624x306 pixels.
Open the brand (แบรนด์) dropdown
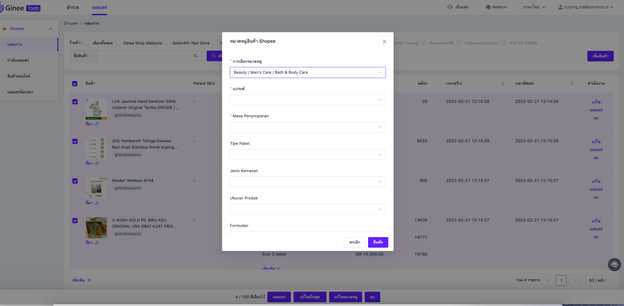coord(308,100)
